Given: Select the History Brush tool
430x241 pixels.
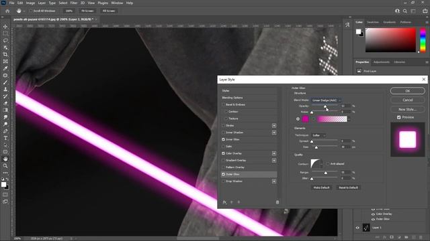Looking at the screenshot, I should coord(5,96).
